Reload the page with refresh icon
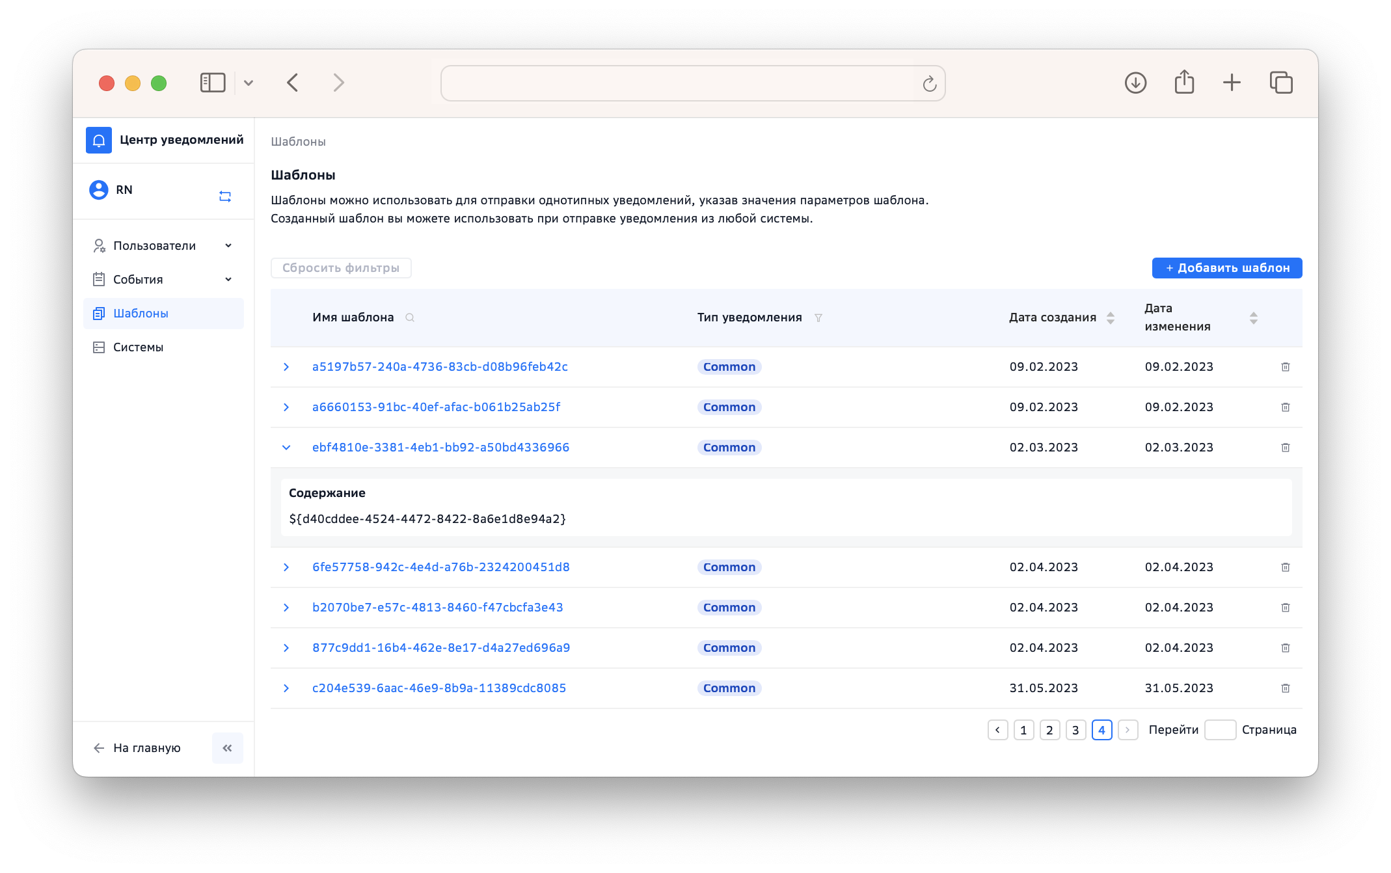The width and height of the screenshot is (1391, 873). (930, 83)
